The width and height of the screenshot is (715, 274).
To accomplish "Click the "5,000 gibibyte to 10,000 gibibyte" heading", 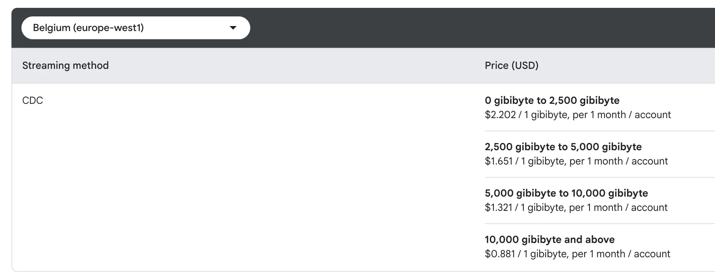I will coord(566,193).
